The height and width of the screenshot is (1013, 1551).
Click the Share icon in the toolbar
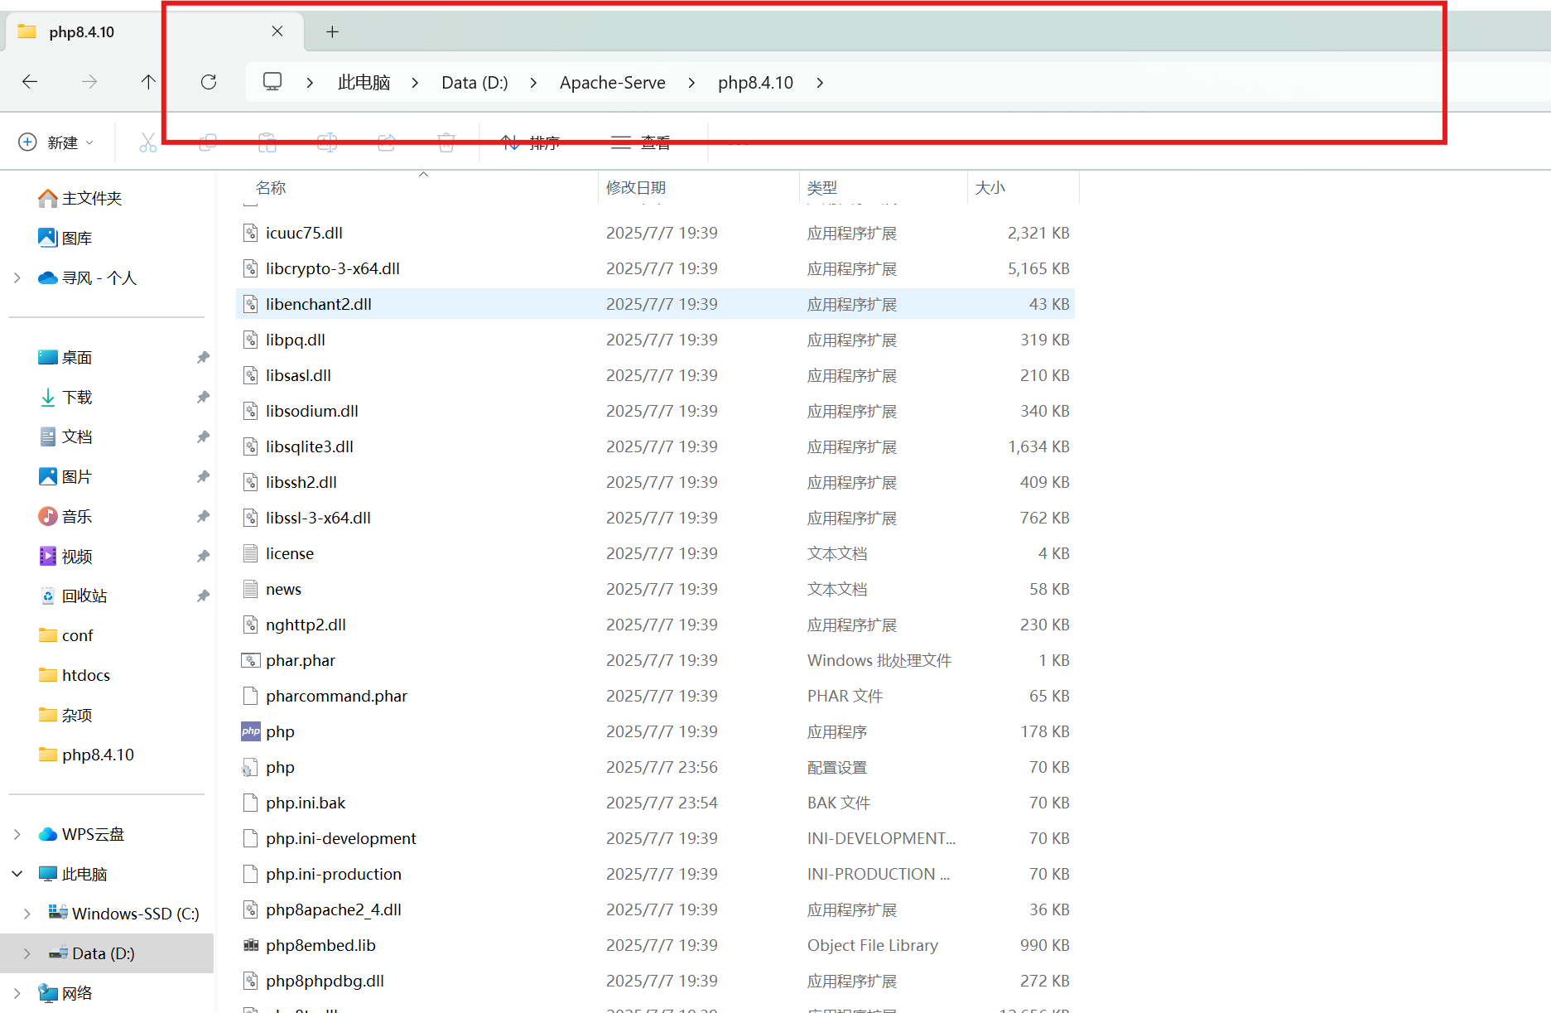pyautogui.click(x=386, y=142)
